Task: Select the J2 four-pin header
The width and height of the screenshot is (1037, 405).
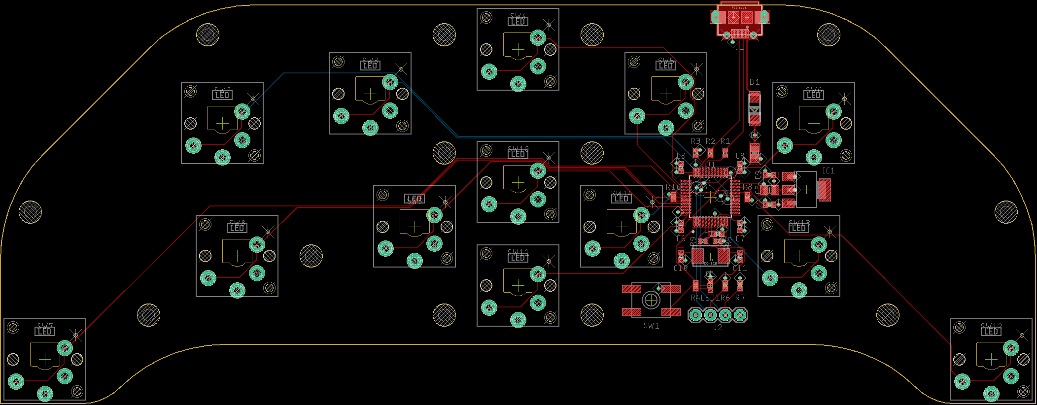Action: (x=718, y=315)
